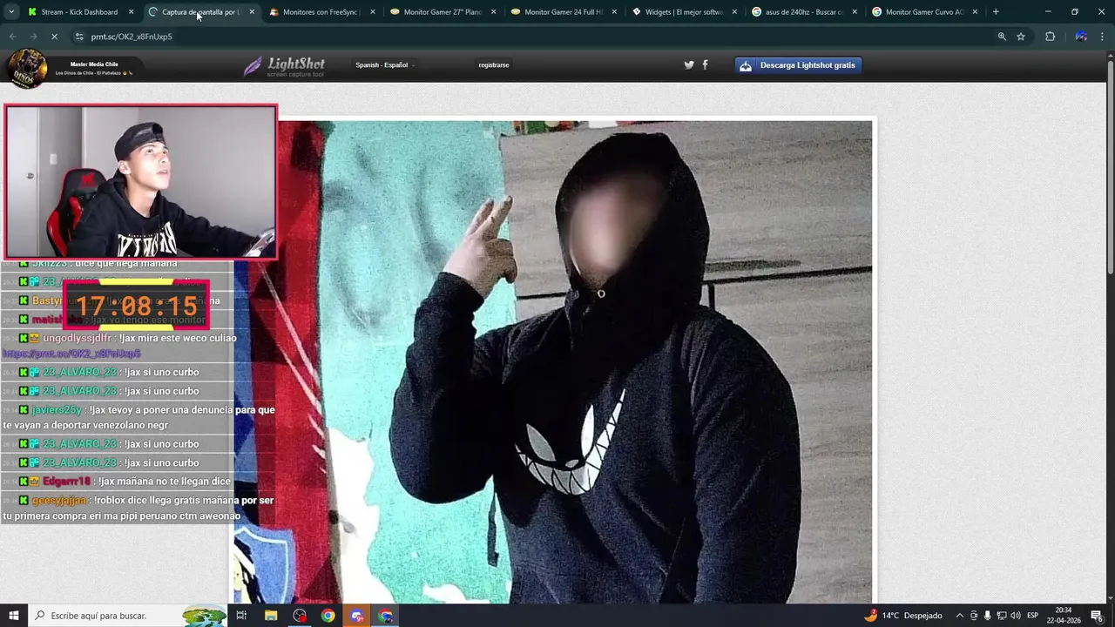Click the page scrollbar up arrow
1115x627 pixels.
(1110, 57)
